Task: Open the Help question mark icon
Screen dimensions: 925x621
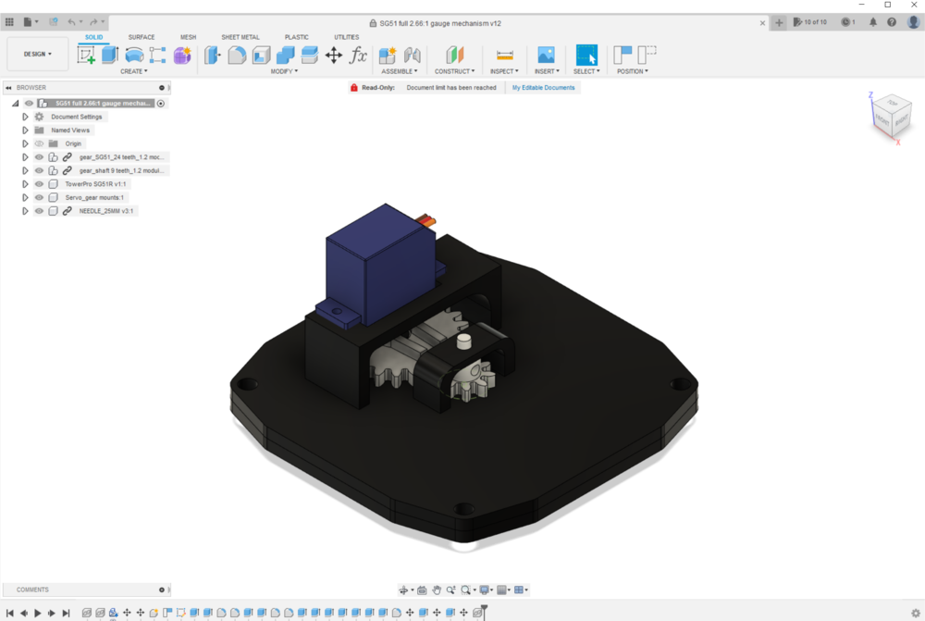Action: coord(892,22)
